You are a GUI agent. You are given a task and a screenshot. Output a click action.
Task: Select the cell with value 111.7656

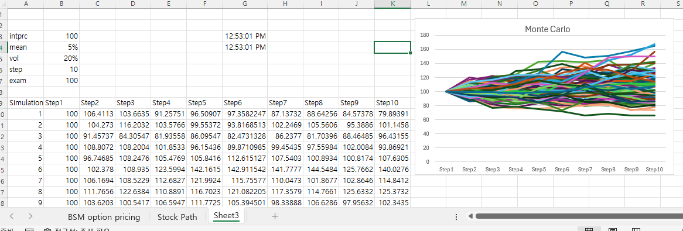pyautogui.click(x=97, y=192)
